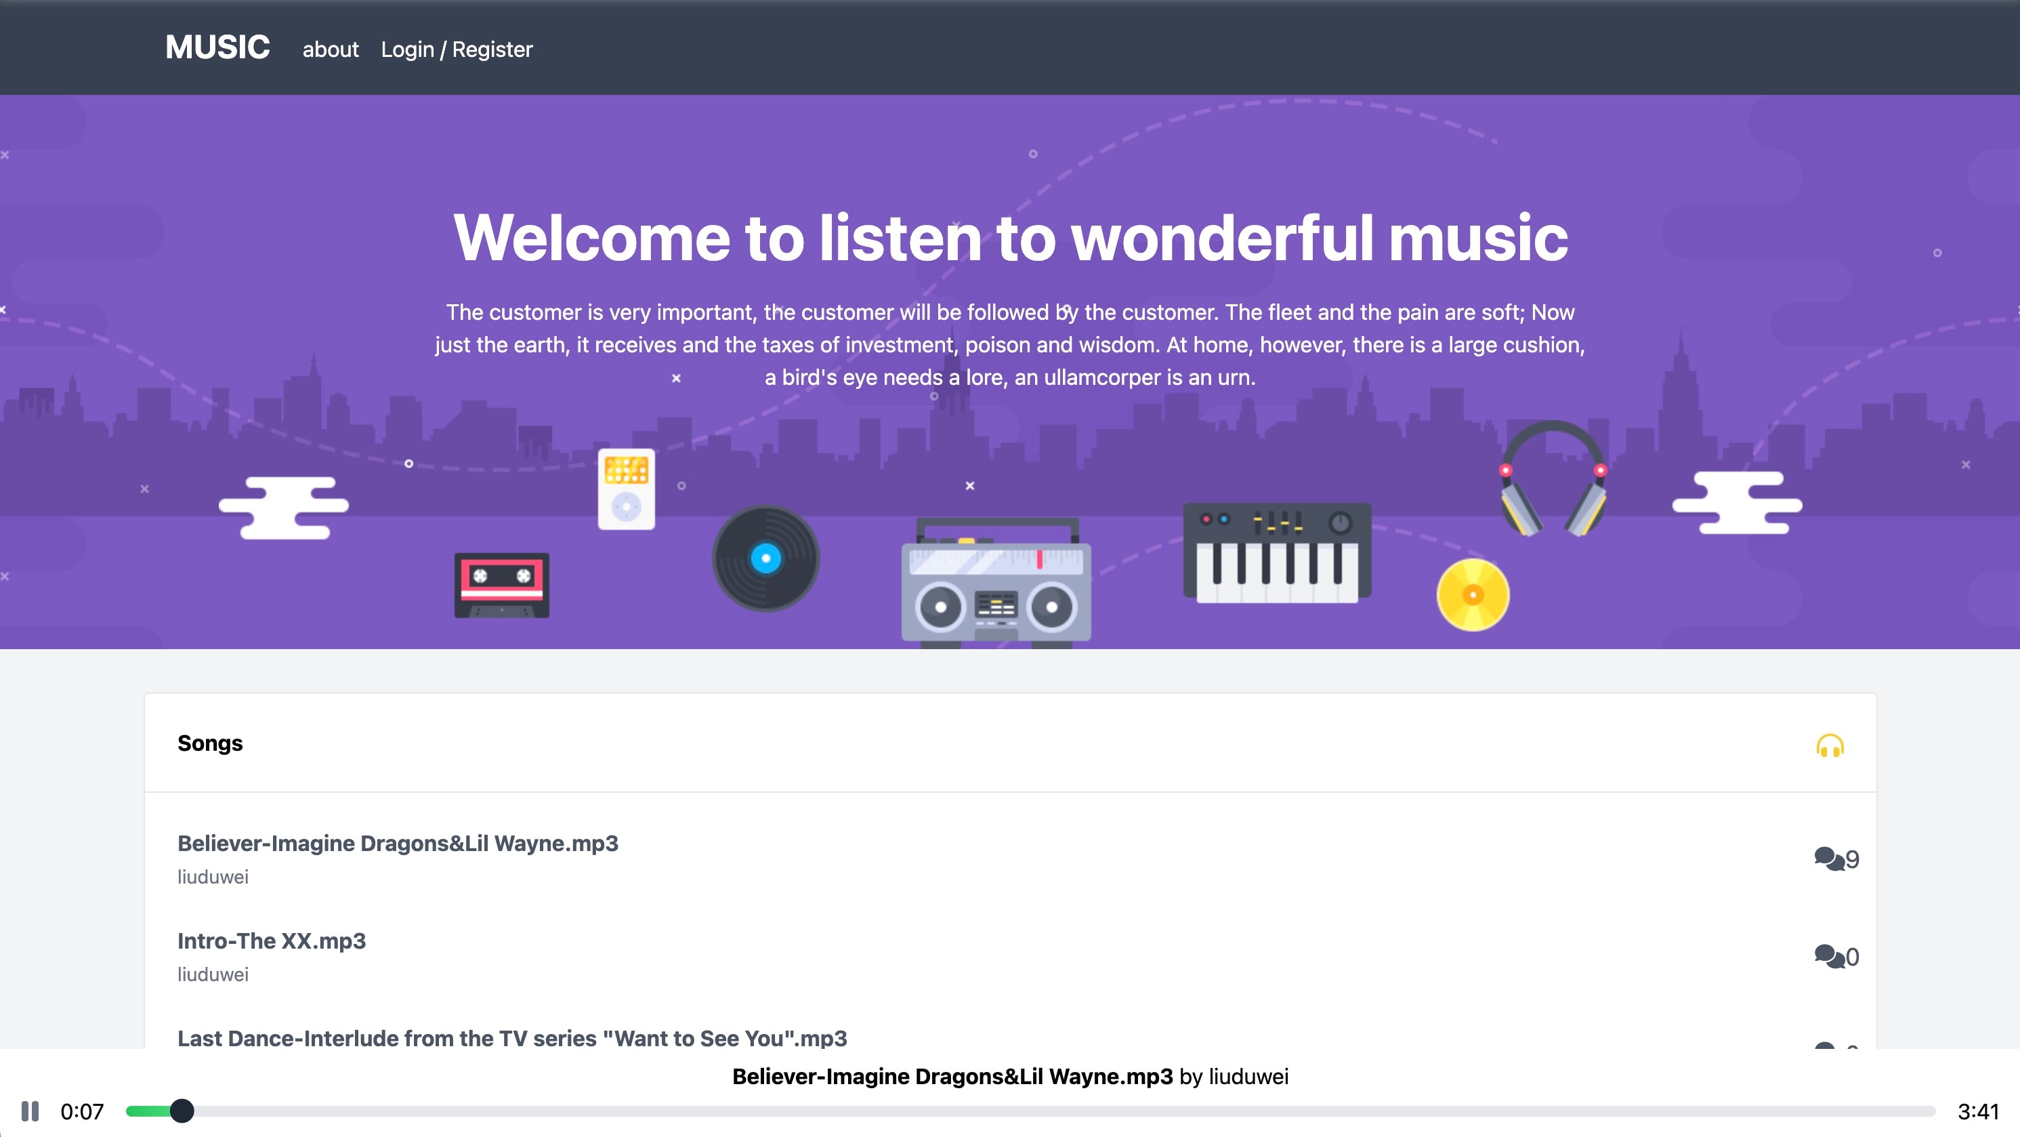The image size is (2020, 1137).
Task: Click the now-playing song title in player
Action: [x=952, y=1076]
